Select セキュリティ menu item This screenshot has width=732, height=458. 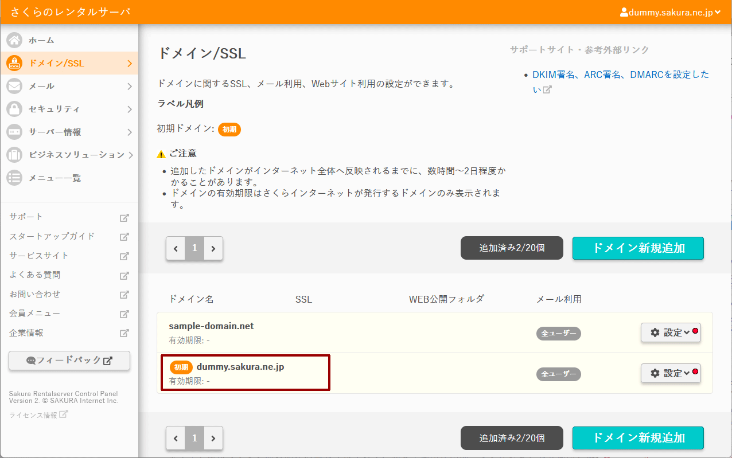[x=69, y=109]
